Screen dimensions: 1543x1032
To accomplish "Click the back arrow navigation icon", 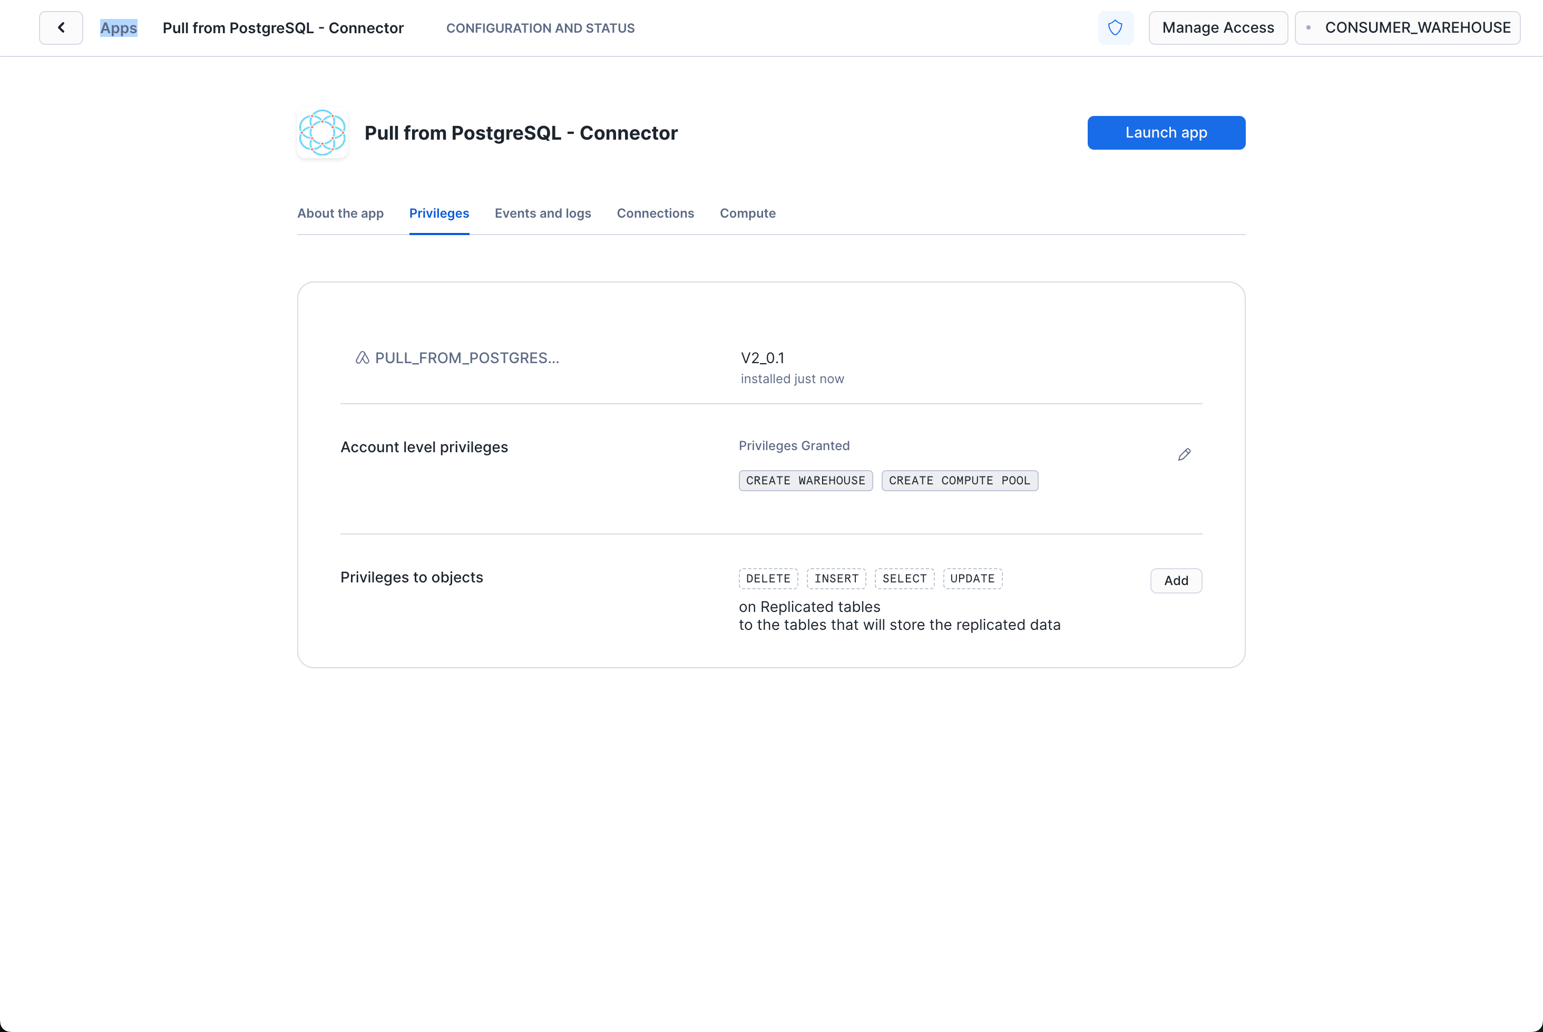I will [x=61, y=27].
